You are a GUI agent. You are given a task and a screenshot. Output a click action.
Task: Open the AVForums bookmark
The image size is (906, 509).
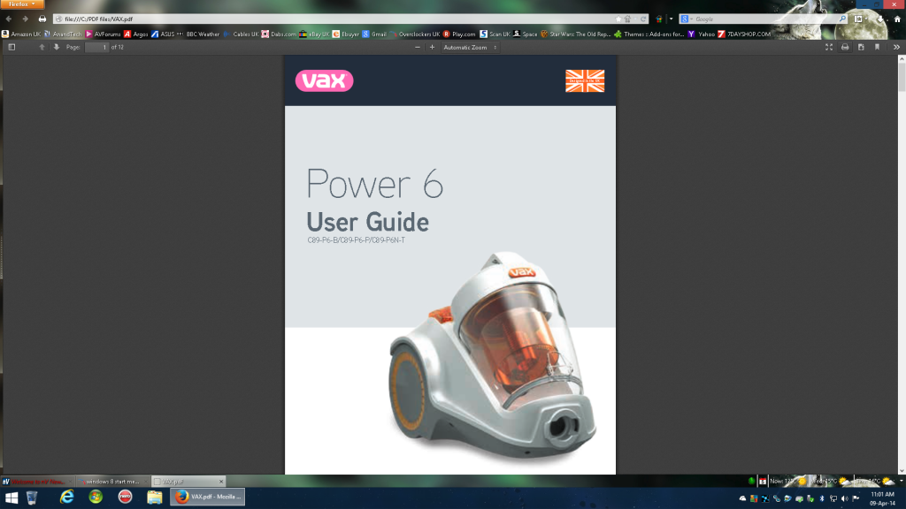103,34
